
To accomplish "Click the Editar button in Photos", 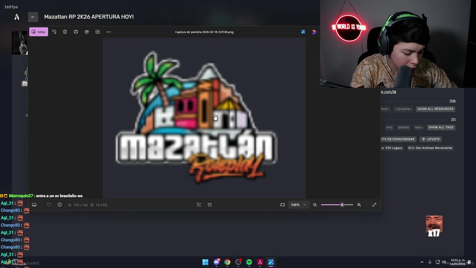I will point(39,32).
